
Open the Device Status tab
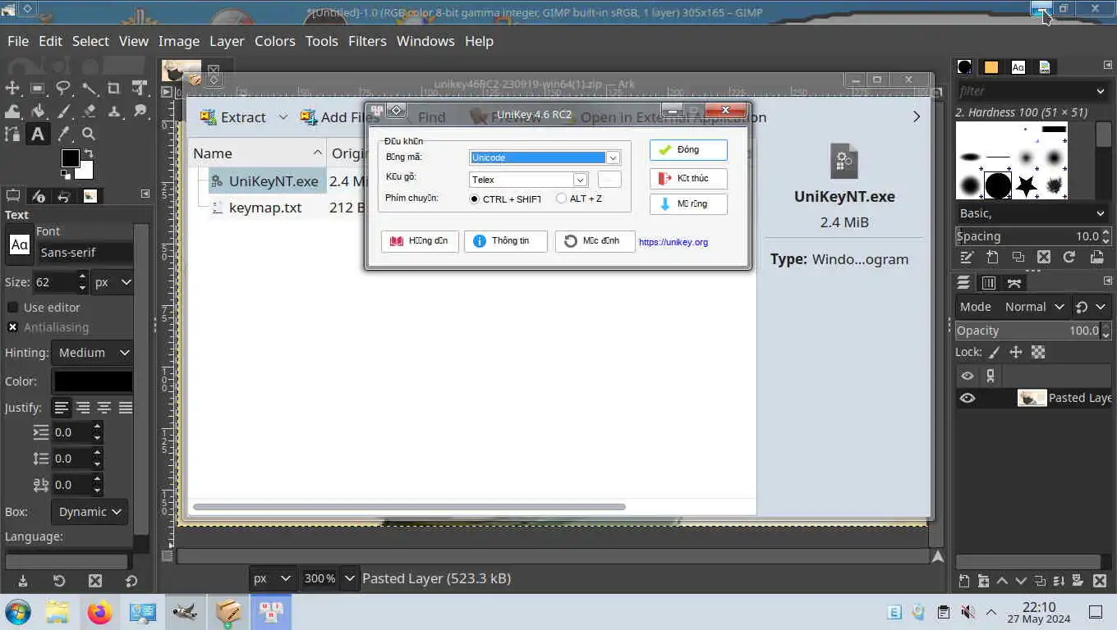point(38,196)
